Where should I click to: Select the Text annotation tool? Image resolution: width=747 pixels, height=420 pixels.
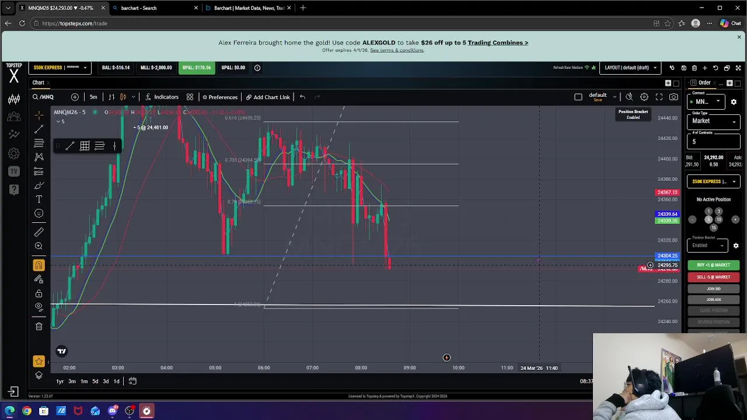click(39, 199)
